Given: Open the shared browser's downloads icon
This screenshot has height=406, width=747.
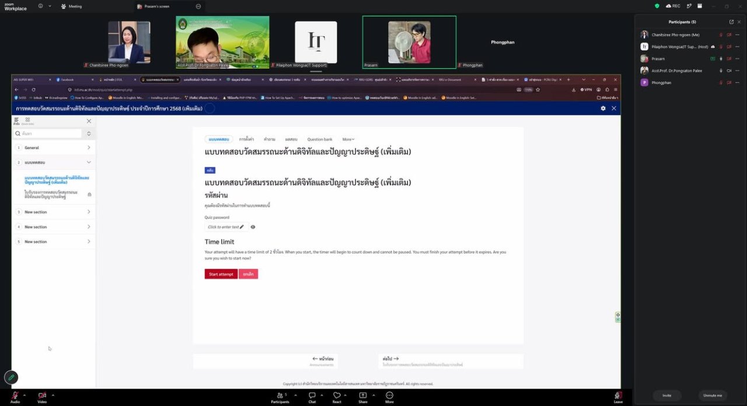Looking at the screenshot, I should click(x=574, y=90).
